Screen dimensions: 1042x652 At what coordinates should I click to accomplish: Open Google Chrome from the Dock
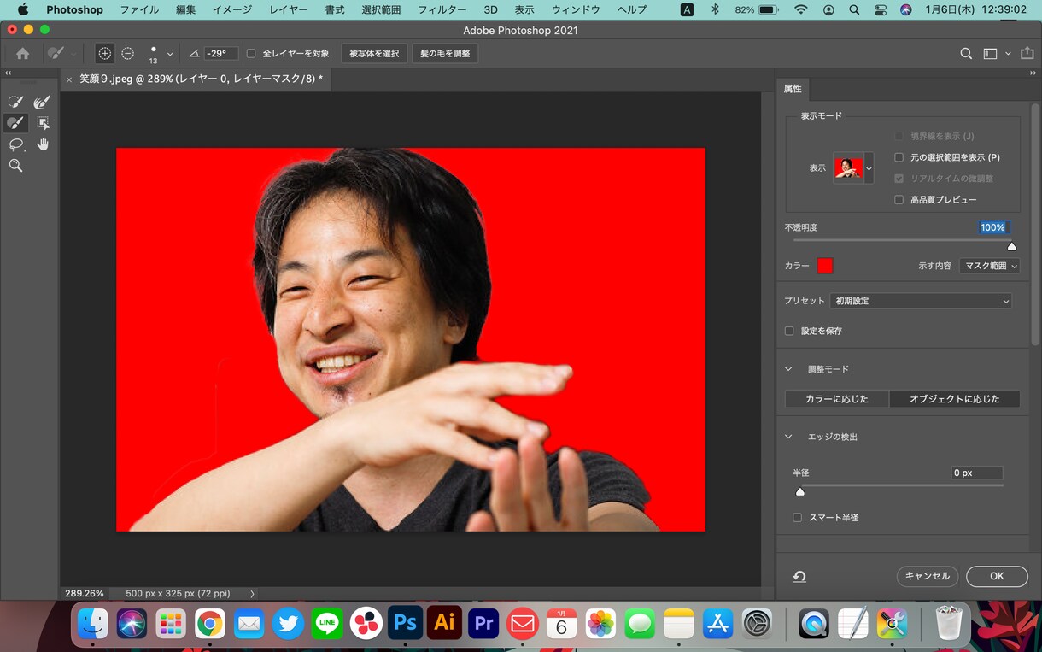[209, 624]
